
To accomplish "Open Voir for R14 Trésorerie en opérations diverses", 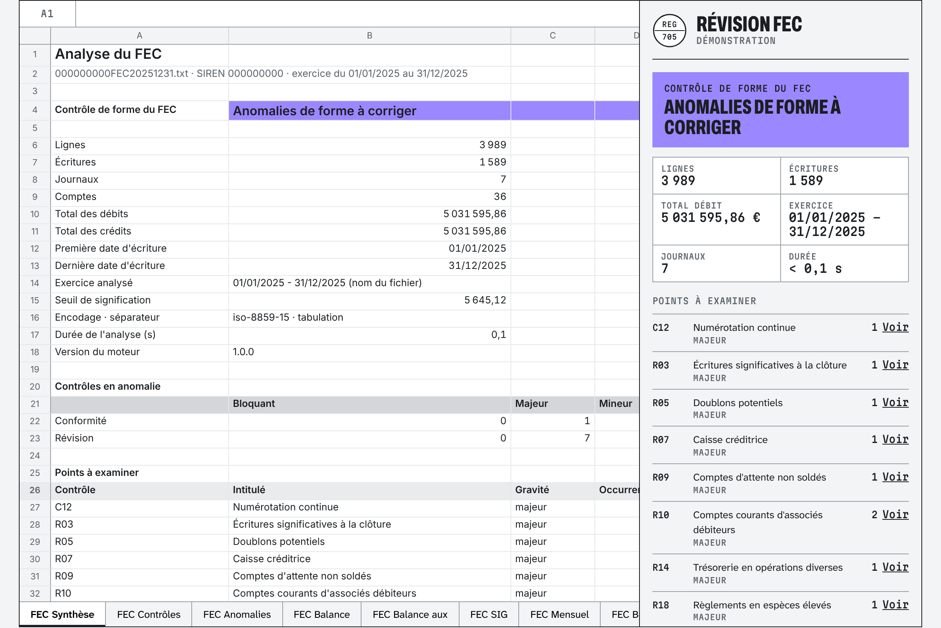I will click(896, 567).
